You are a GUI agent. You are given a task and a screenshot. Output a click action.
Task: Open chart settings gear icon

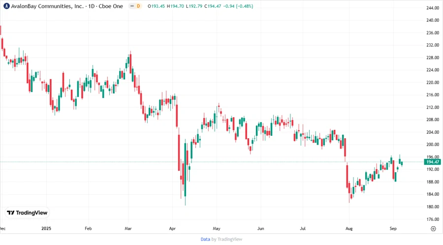(x=433, y=229)
